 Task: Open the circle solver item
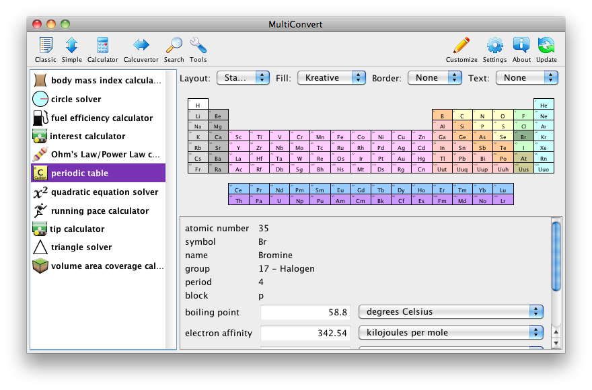pos(98,99)
